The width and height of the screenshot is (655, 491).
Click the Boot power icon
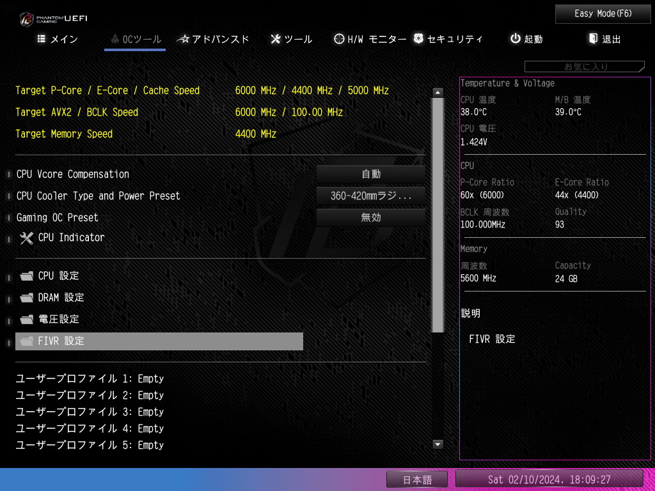[516, 39]
